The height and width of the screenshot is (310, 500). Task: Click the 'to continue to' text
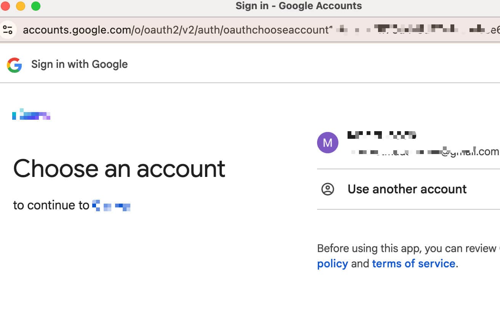tap(51, 205)
